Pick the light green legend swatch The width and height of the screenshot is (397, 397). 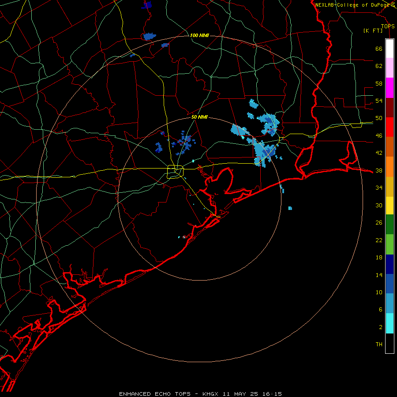coord(390,244)
